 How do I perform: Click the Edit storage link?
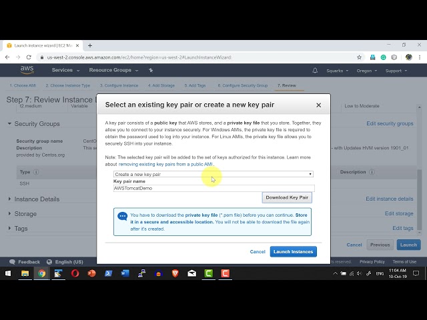click(399, 213)
